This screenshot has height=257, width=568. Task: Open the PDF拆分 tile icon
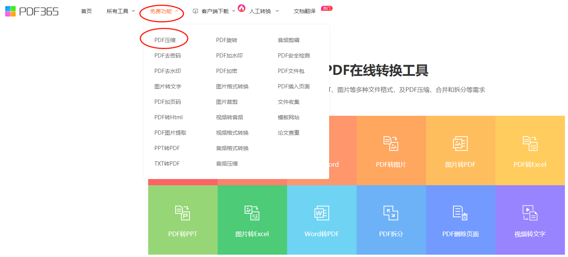click(391, 213)
